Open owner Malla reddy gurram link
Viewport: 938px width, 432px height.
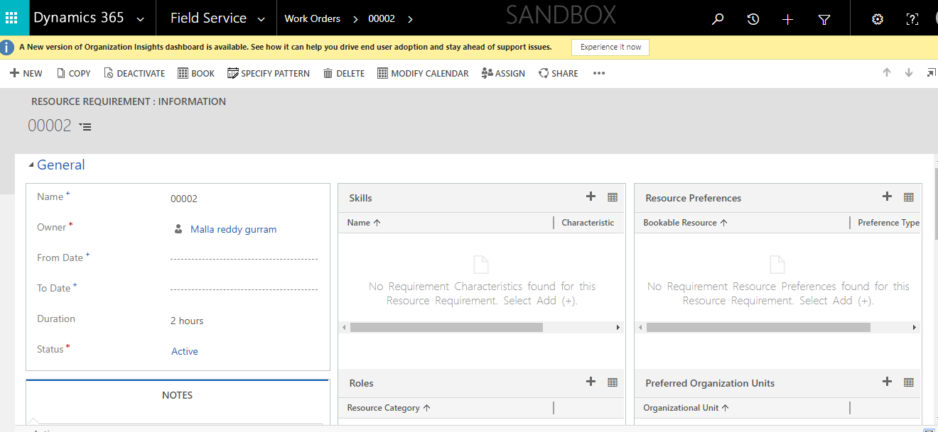(x=233, y=229)
